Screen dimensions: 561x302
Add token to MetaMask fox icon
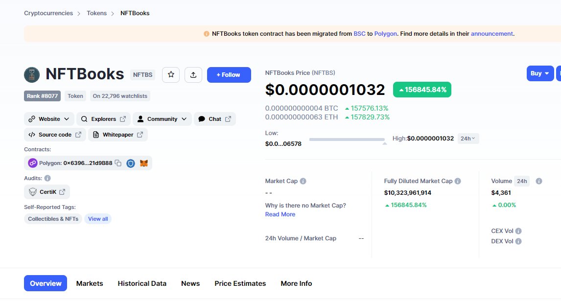[x=144, y=163]
